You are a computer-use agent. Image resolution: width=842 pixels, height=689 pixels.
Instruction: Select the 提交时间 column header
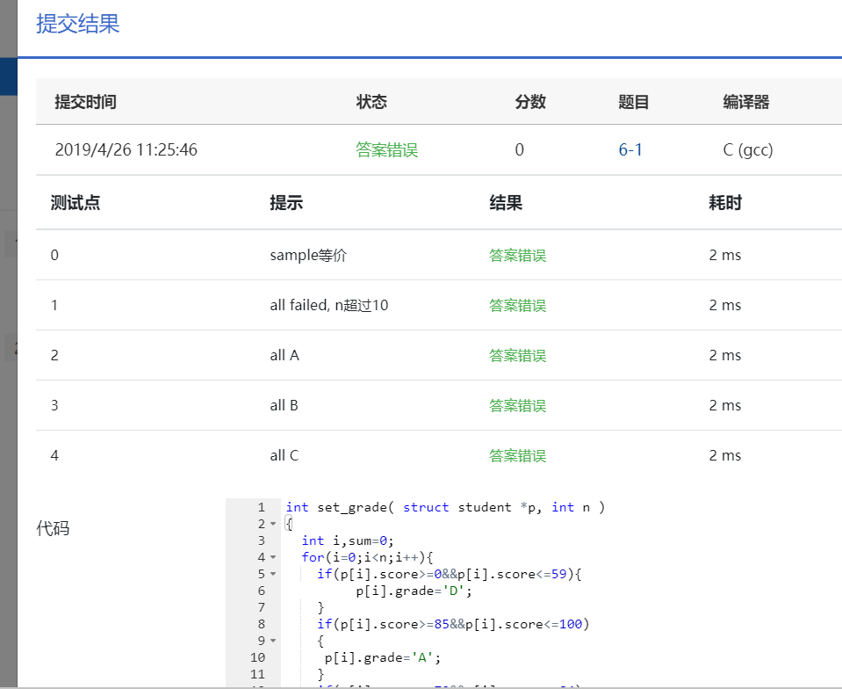pos(85,102)
